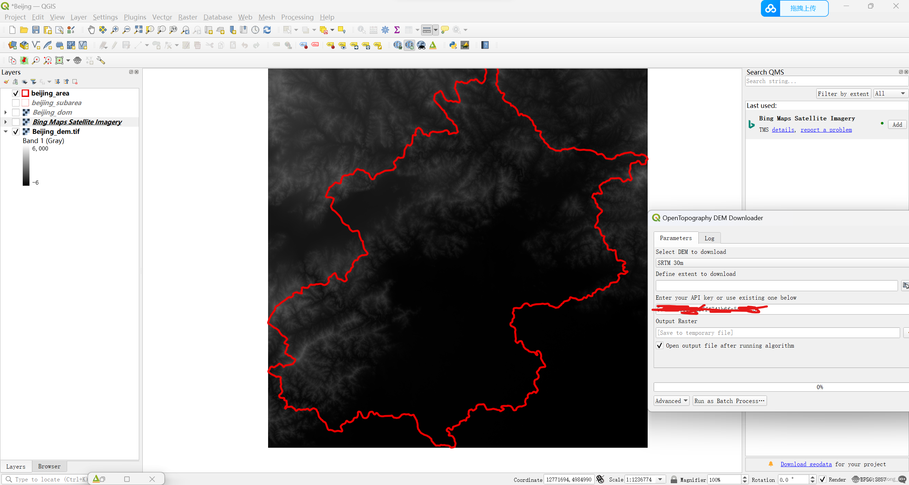909x485 pixels.
Task: Toggle the Render checkbox in status bar
Action: coord(822,479)
